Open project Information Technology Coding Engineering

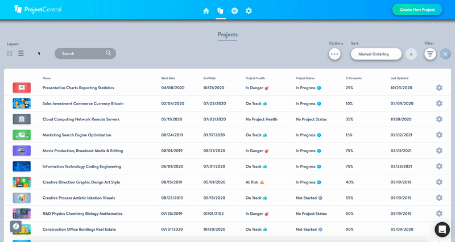81,166
